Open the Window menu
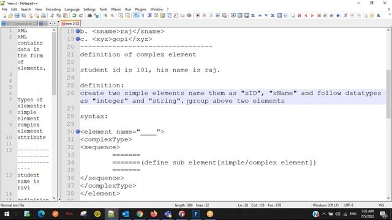Screen dimensions: 392x220 [157, 9]
